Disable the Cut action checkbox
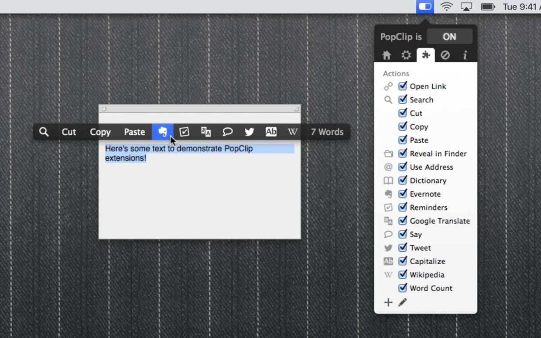Image resolution: width=541 pixels, height=338 pixels. [403, 113]
